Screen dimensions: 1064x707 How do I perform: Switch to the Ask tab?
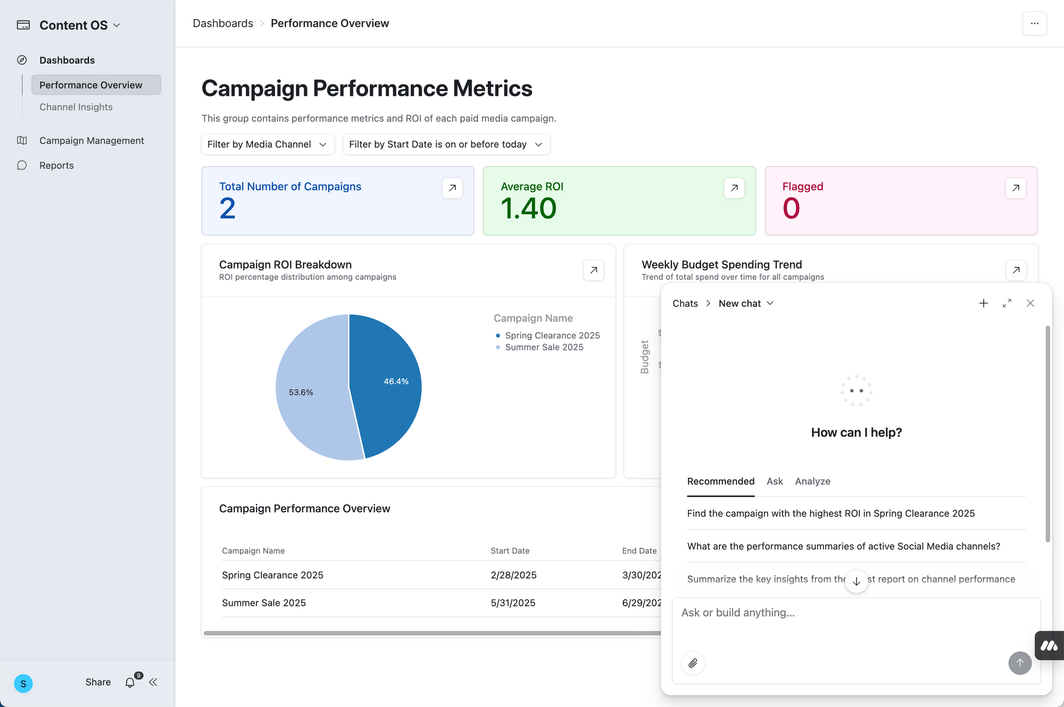(x=775, y=481)
